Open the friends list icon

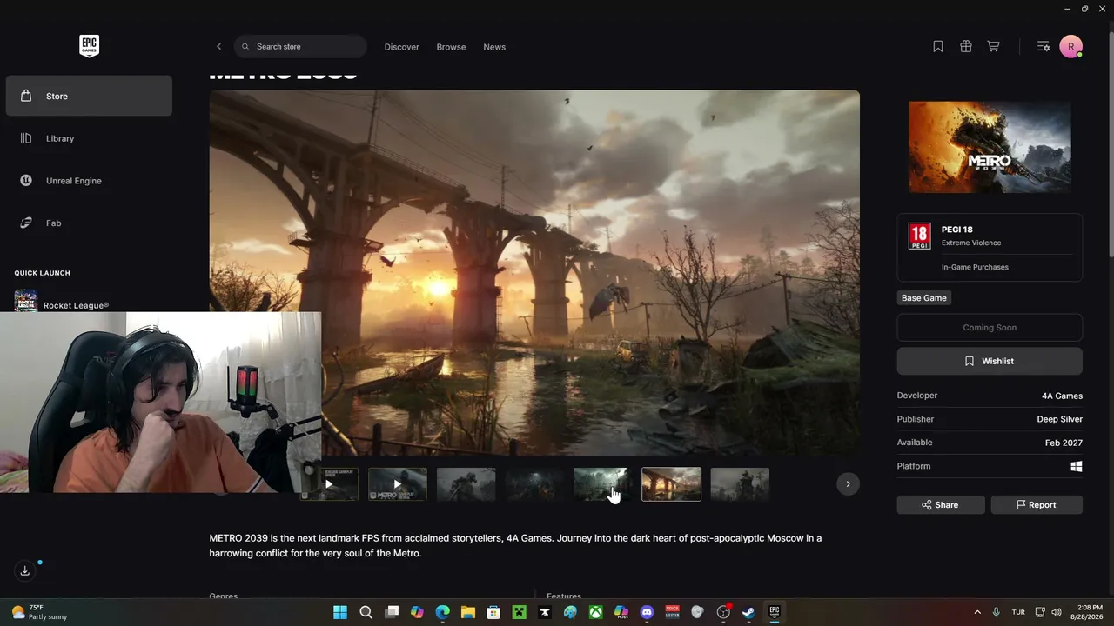[1044, 47]
